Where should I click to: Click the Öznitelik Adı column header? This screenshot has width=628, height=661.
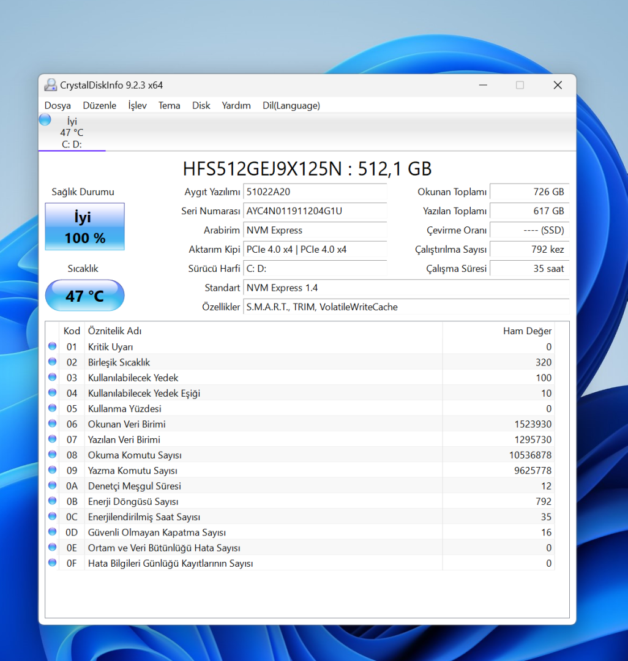114,330
